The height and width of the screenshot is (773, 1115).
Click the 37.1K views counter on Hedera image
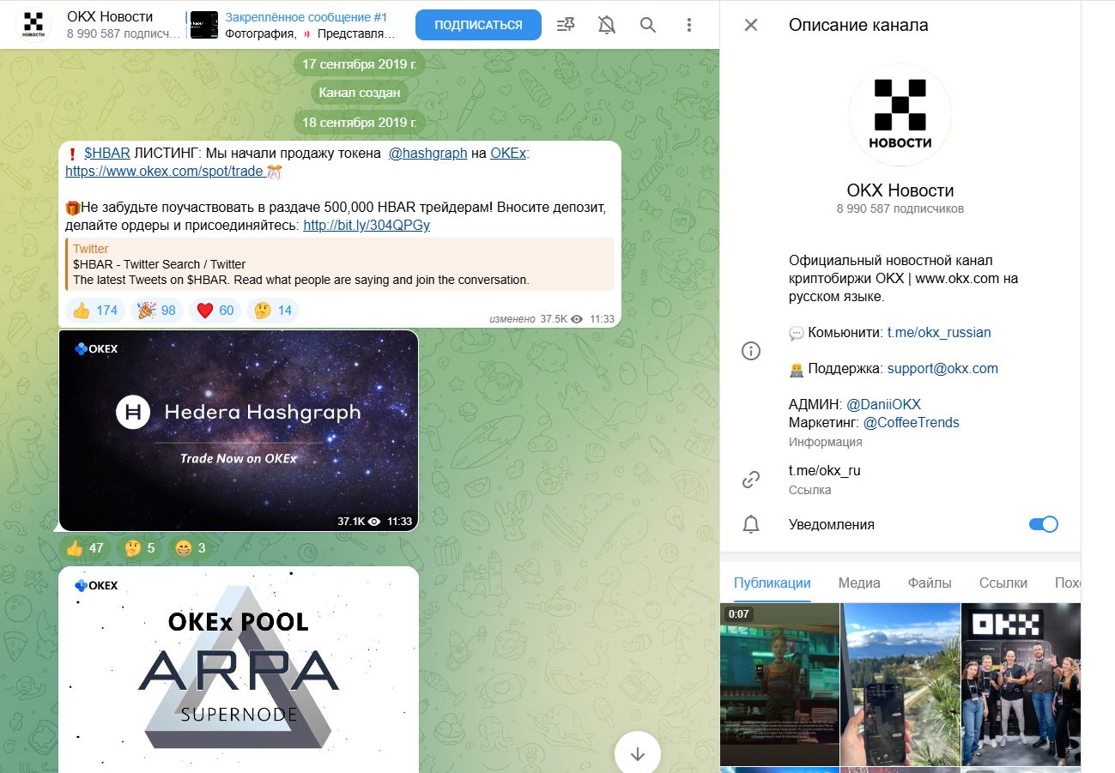coord(359,521)
